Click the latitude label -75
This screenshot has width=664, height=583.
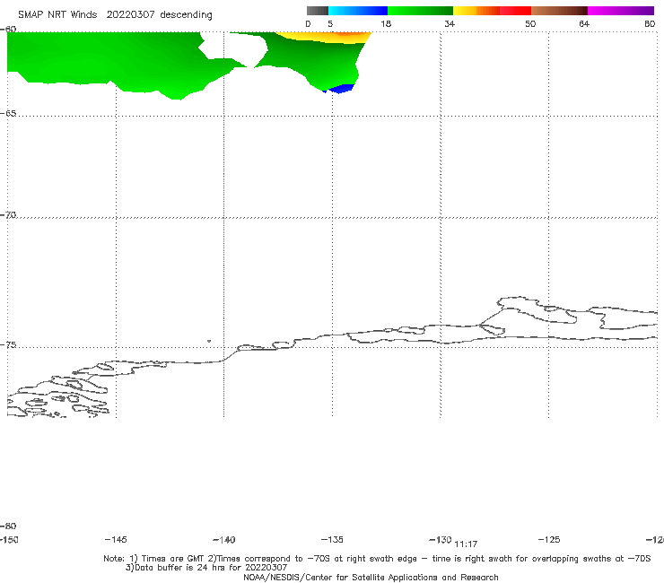[x=8, y=345]
